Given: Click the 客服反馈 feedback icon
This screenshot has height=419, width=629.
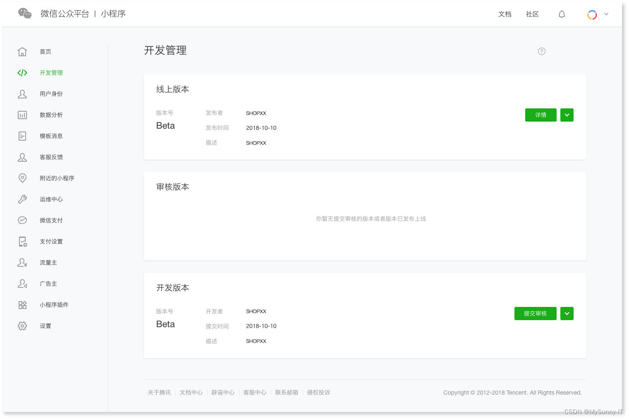Looking at the screenshot, I should click(22, 157).
